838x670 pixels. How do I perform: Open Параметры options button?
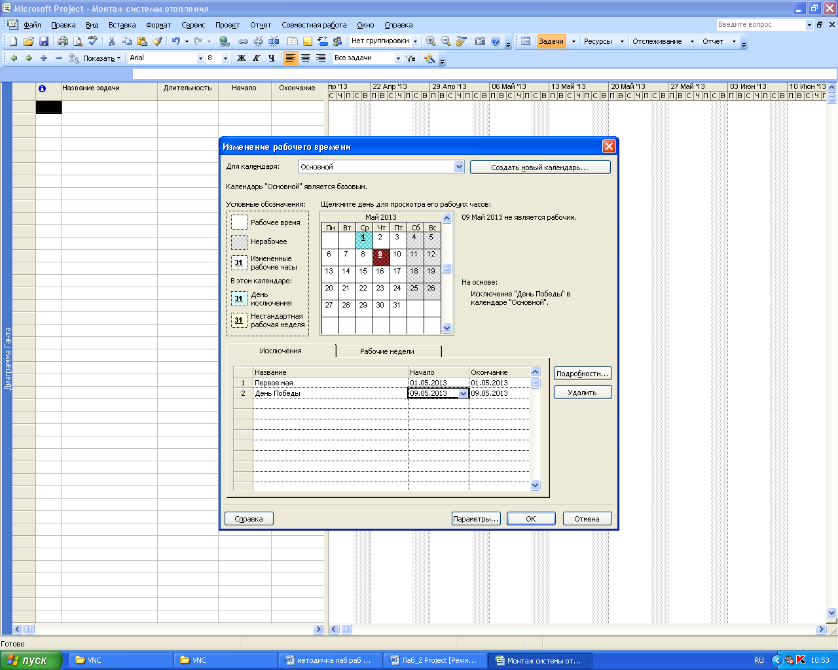pos(476,519)
